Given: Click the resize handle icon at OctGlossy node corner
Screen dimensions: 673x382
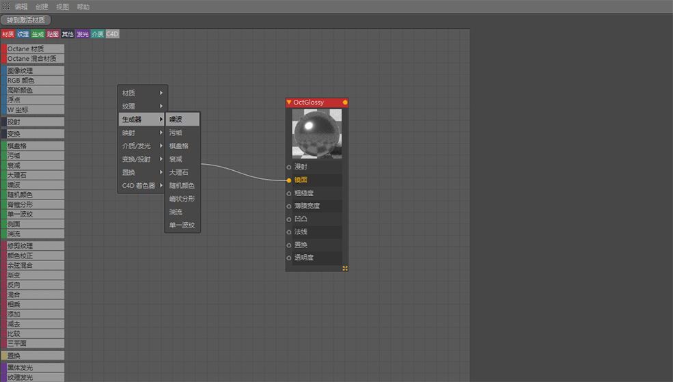Looking at the screenshot, I should click(x=345, y=268).
